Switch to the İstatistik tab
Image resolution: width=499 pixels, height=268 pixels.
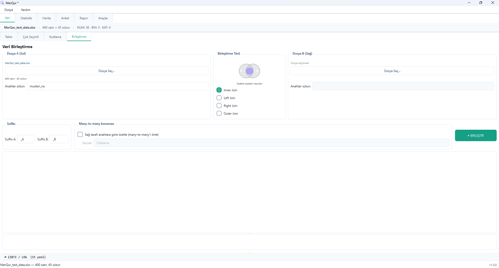pyautogui.click(x=26, y=18)
